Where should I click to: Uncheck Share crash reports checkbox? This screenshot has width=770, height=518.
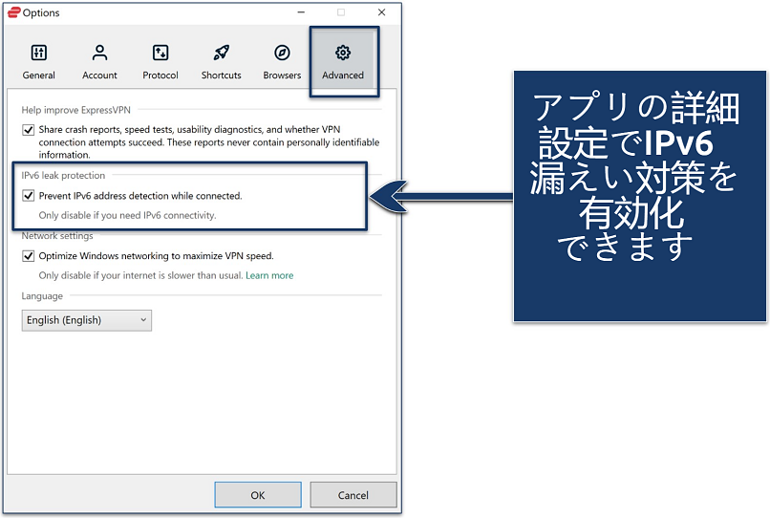click(28, 130)
